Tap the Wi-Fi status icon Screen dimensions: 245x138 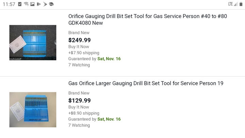26,4
